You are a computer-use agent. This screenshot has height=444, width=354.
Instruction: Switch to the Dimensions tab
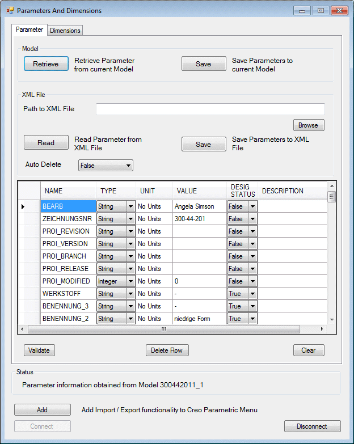(x=65, y=31)
